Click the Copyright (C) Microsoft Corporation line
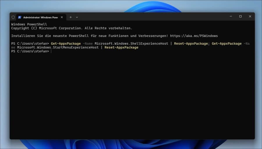This screenshot has width=262, height=149. point(72,28)
